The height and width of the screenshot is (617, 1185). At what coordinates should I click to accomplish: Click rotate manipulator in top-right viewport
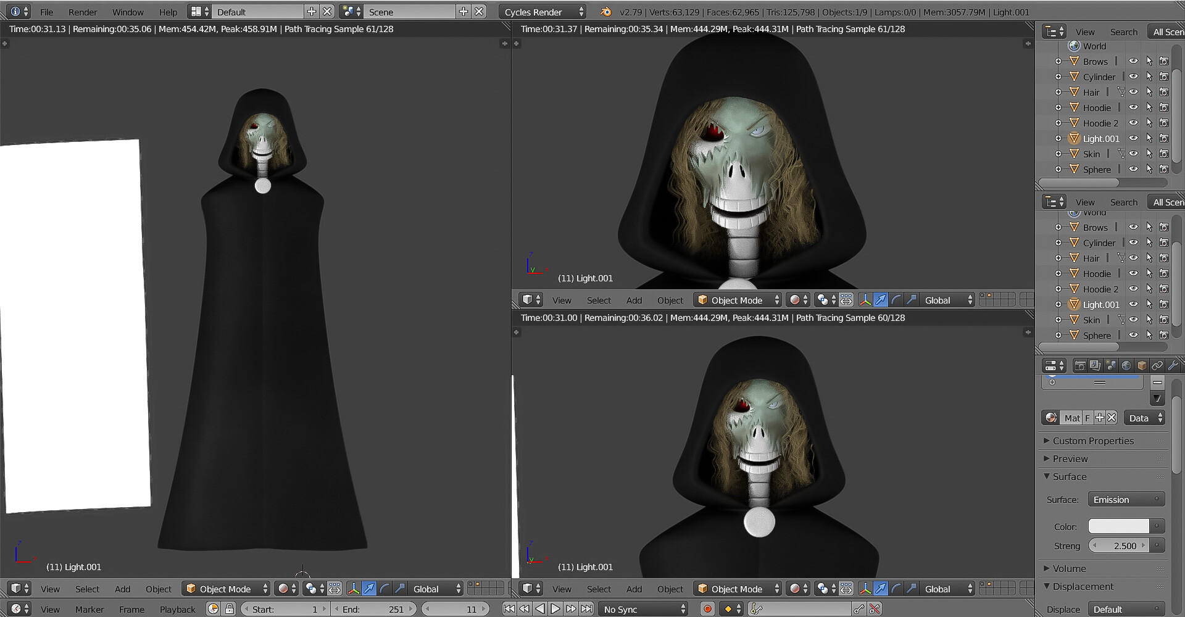point(896,300)
